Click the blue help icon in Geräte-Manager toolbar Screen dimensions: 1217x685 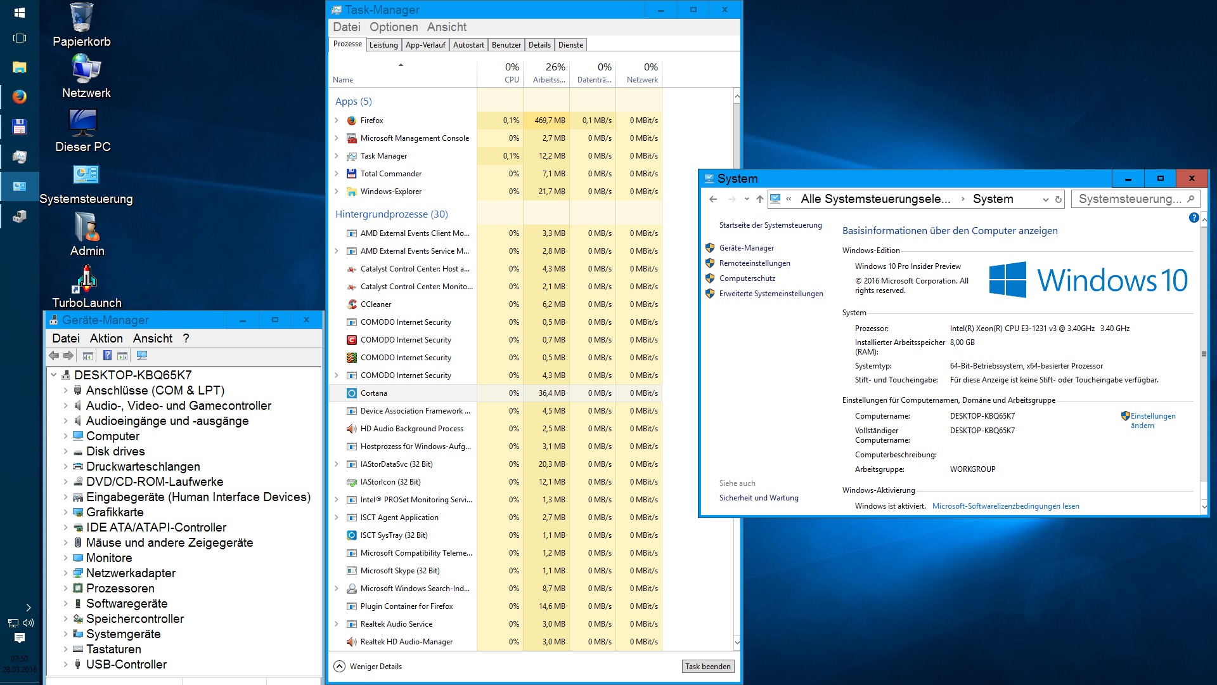108,356
